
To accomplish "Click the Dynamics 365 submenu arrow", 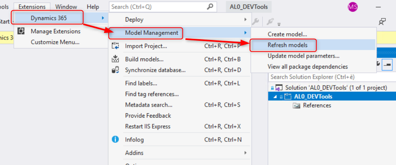I will (103, 18).
